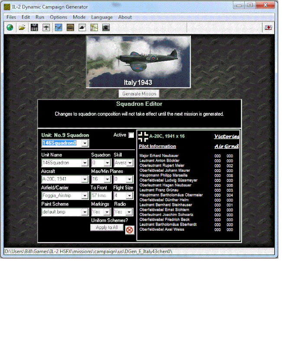
Task: Minimize the IL-2 Dynamic Campaign Generator window
Action: [x=239, y=5]
